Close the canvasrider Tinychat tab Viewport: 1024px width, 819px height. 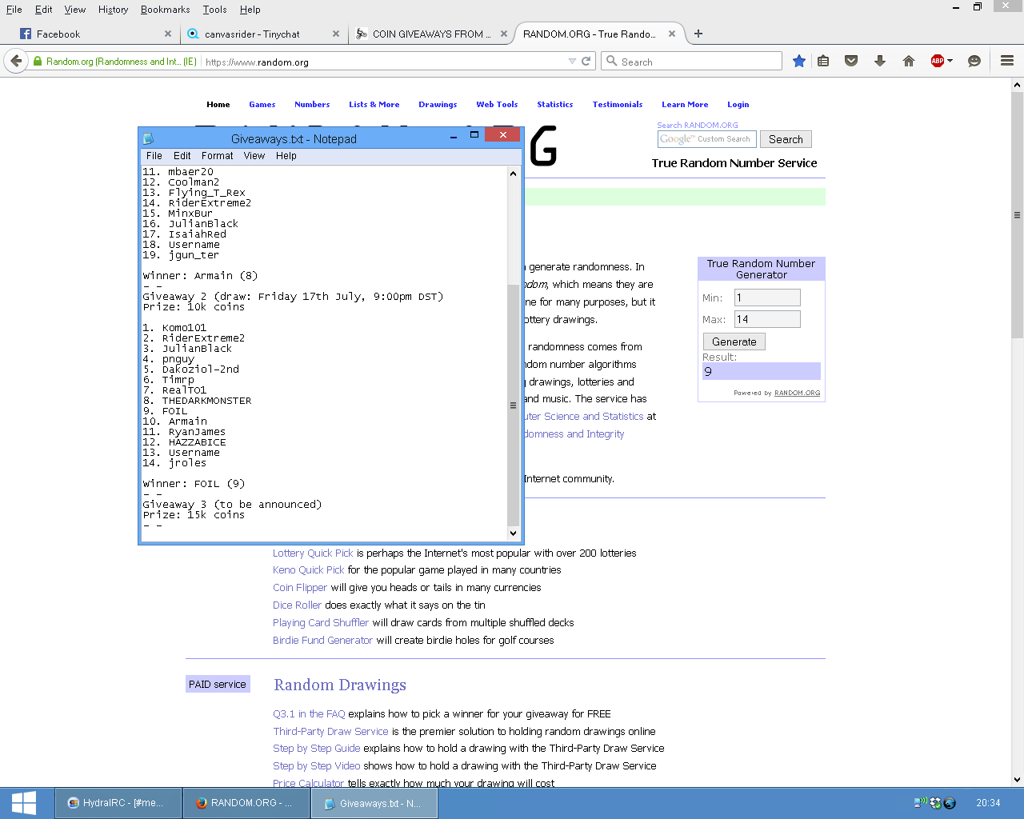click(336, 34)
